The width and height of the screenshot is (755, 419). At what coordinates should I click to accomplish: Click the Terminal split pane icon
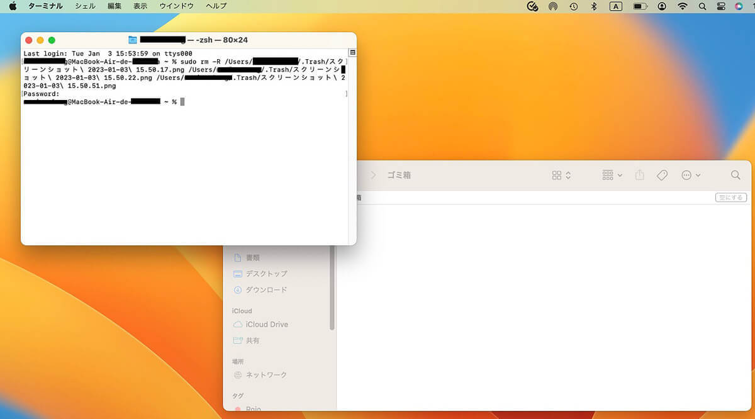[x=352, y=52]
